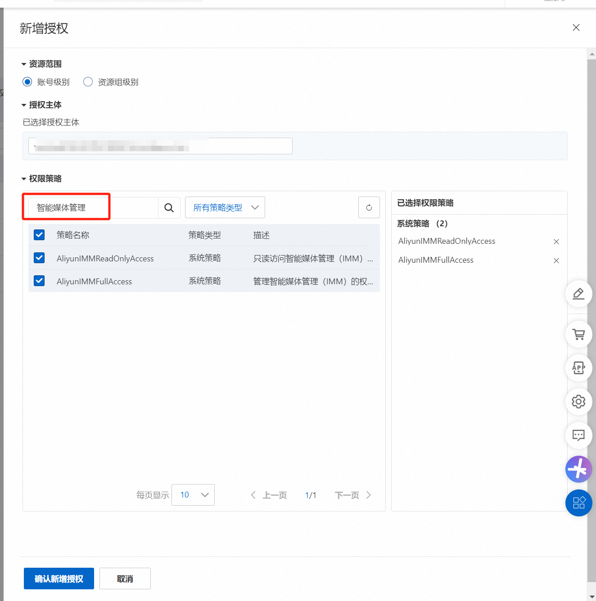Screen dimensions: 596x601
Task: Select 账号级别 radio option
Action: [27, 82]
